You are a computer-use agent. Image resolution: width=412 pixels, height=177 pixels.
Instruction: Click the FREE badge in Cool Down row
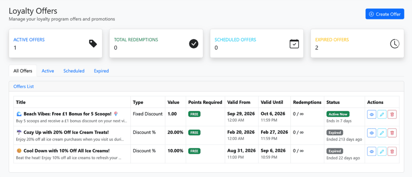pyautogui.click(x=194, y=151)
